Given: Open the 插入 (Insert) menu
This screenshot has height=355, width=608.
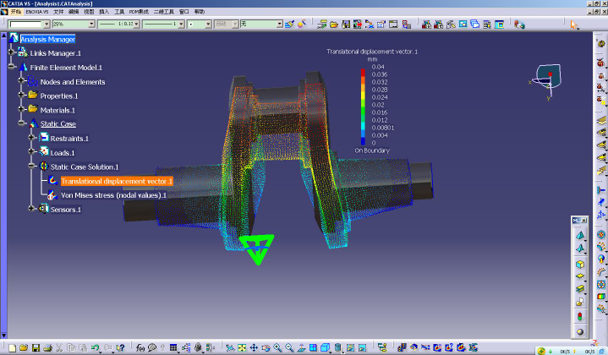Looking at the screenshot, I should pos(104,12).
